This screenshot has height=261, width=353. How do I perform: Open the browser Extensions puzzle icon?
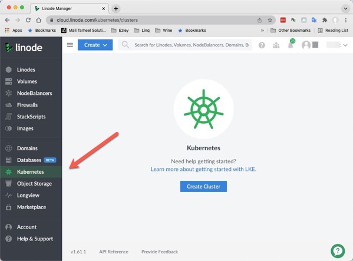coord(324,20)
